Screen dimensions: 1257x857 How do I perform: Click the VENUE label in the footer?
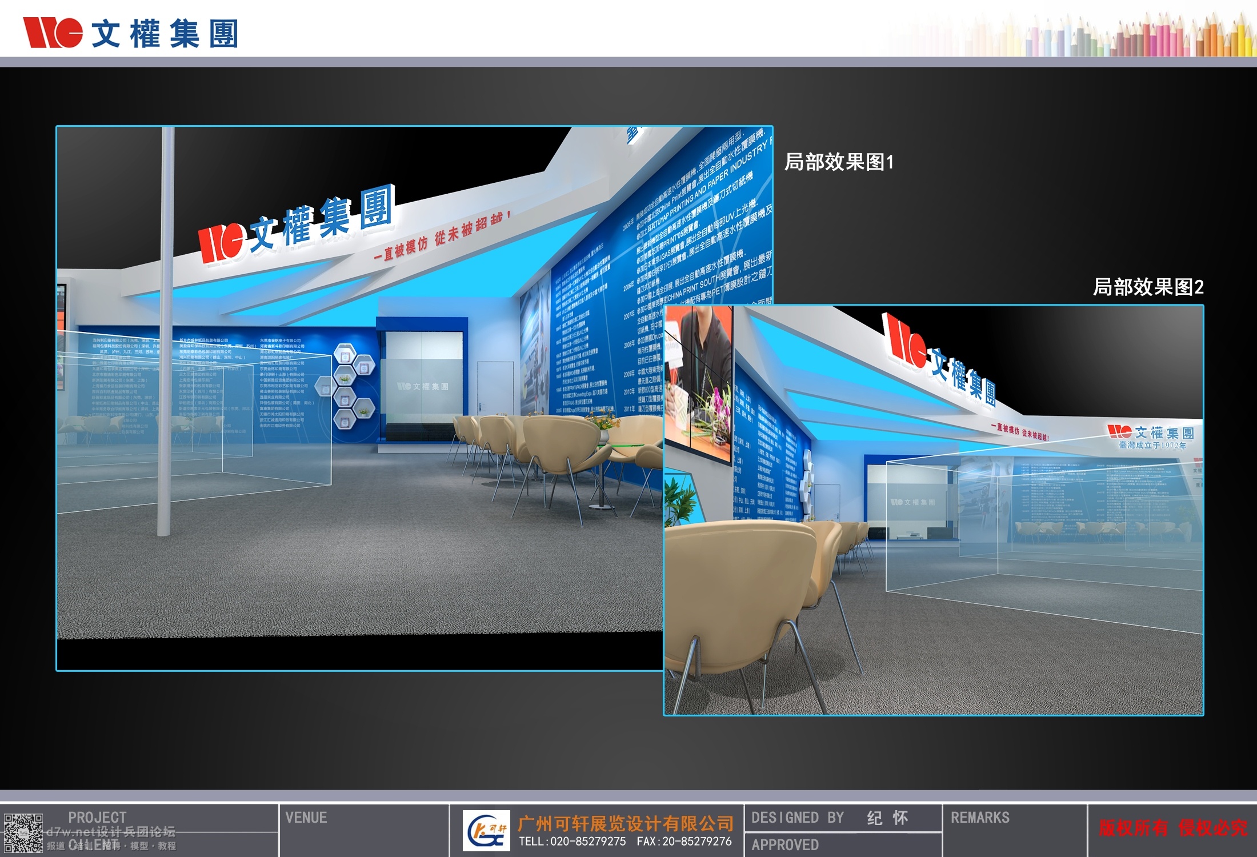tap(306, 818)
